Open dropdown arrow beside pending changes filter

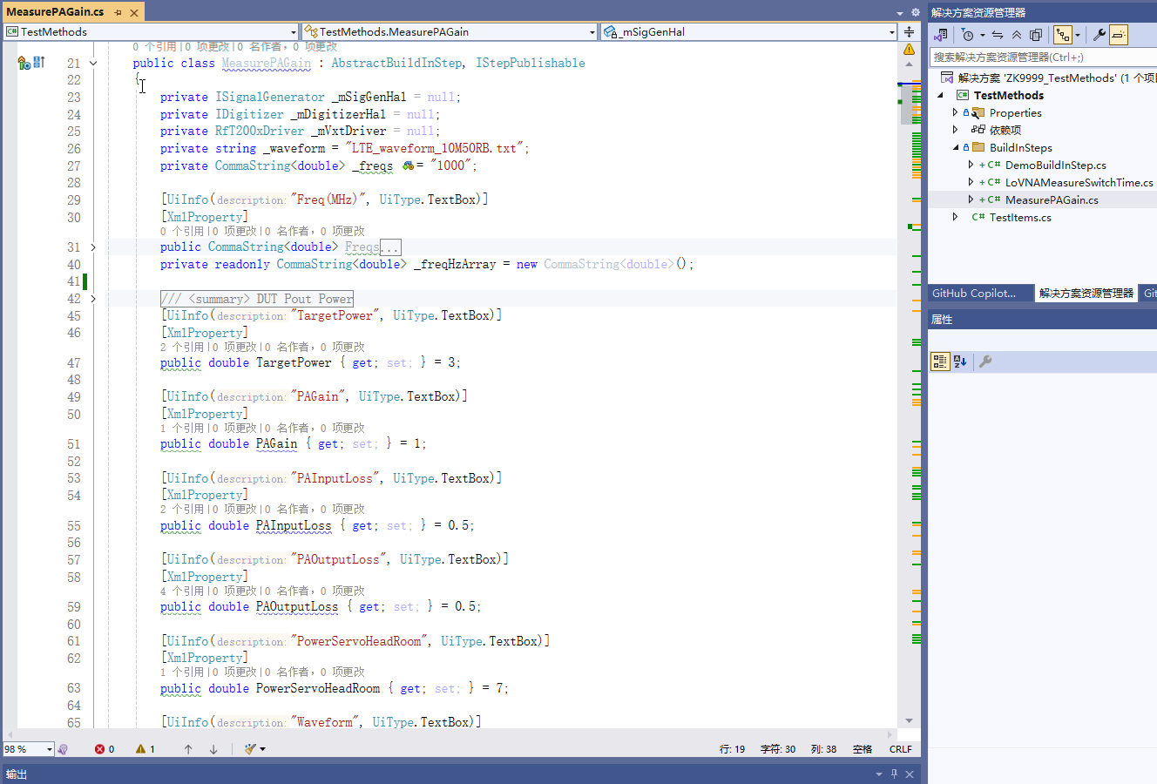pos(982,36)
